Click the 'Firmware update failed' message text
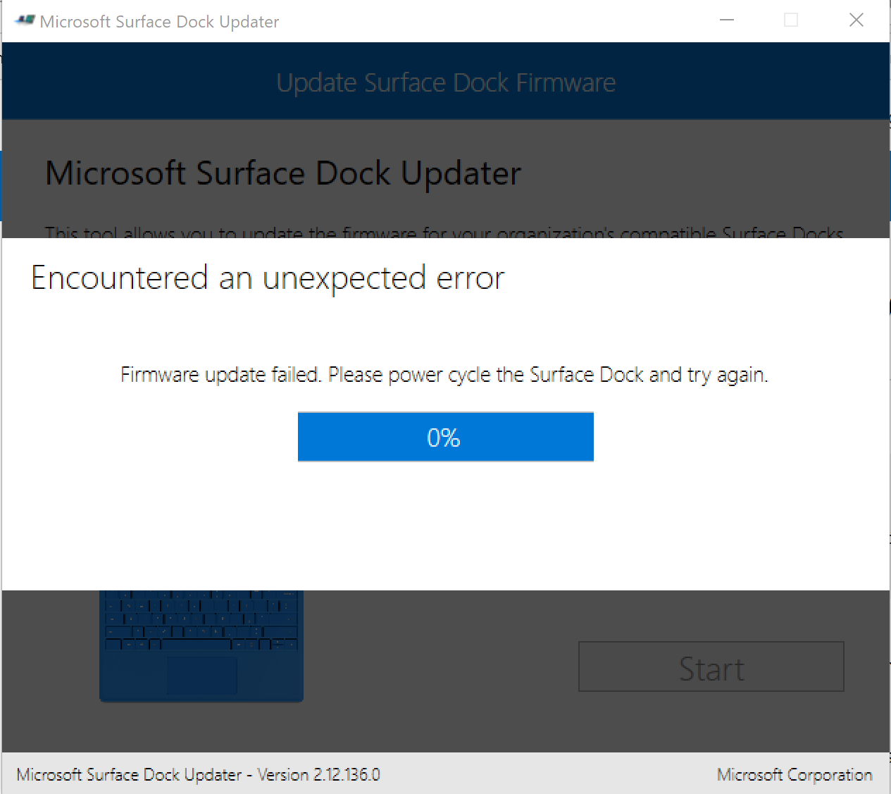891x794 pixels. (444, 374)
